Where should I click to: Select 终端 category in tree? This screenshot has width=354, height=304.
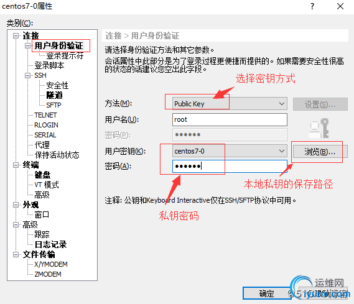tap(30, 165)
